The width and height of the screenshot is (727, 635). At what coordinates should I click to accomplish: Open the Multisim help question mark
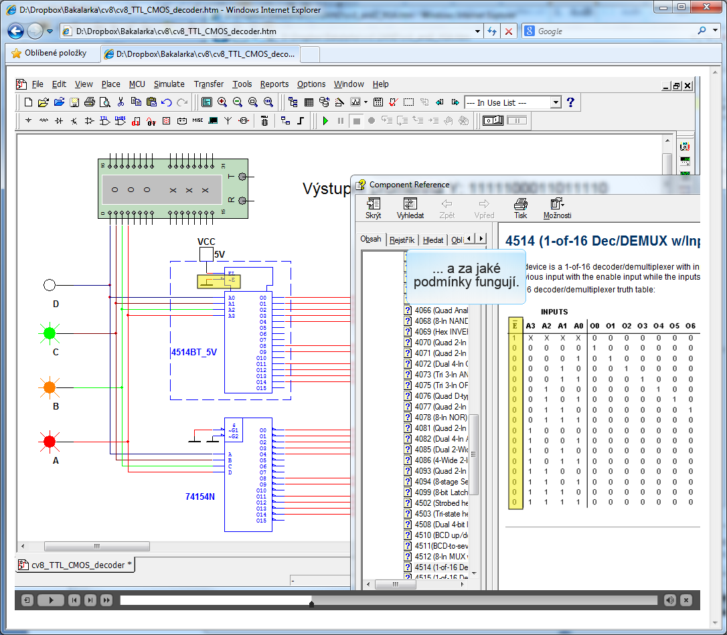(571, 102)
